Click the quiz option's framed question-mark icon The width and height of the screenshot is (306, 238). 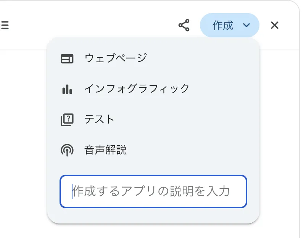point(67,119)
